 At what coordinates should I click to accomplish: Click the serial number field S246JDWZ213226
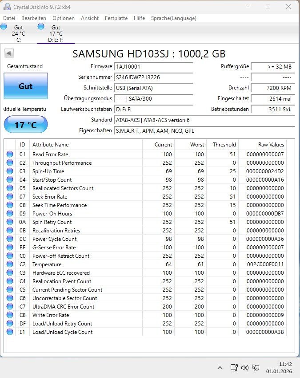pos(153,77)
